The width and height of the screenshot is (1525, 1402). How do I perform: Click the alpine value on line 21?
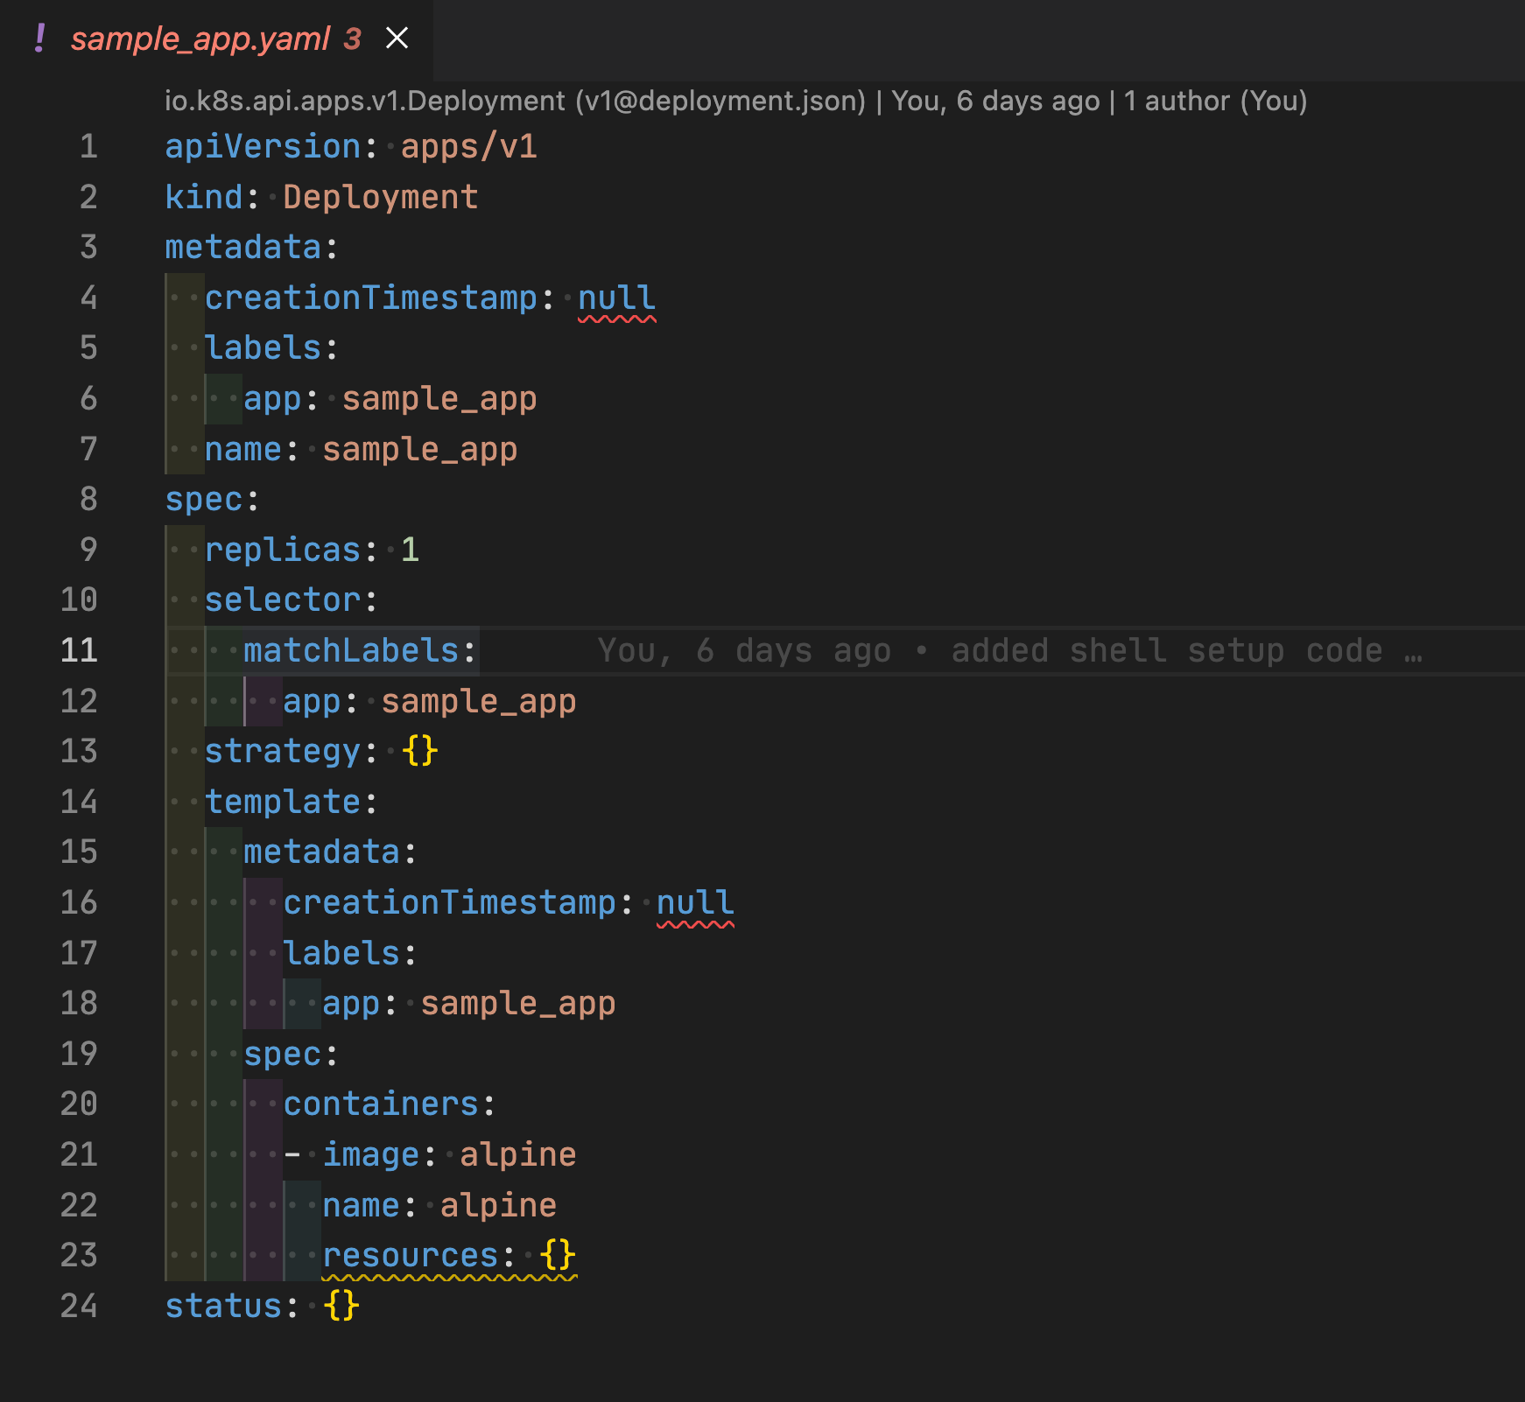pyautogui.click(x=518, y=1154)
